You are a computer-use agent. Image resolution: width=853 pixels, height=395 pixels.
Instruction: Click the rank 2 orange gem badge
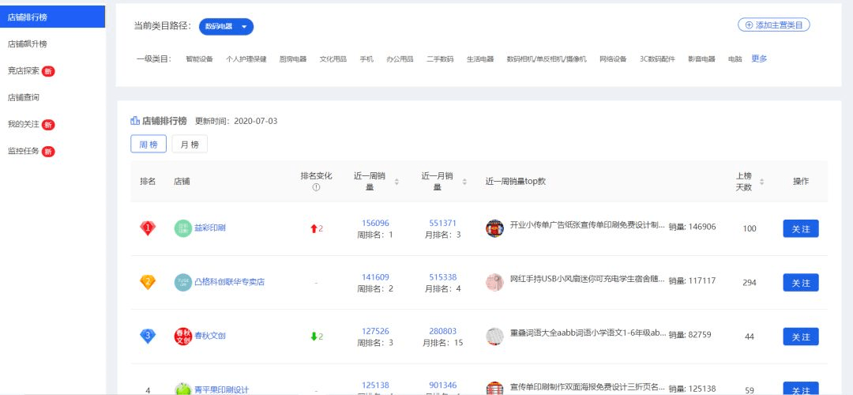[x=148, y=282]
